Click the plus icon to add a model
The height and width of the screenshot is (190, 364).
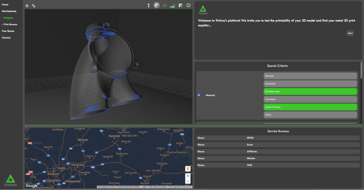click(27, 6)
